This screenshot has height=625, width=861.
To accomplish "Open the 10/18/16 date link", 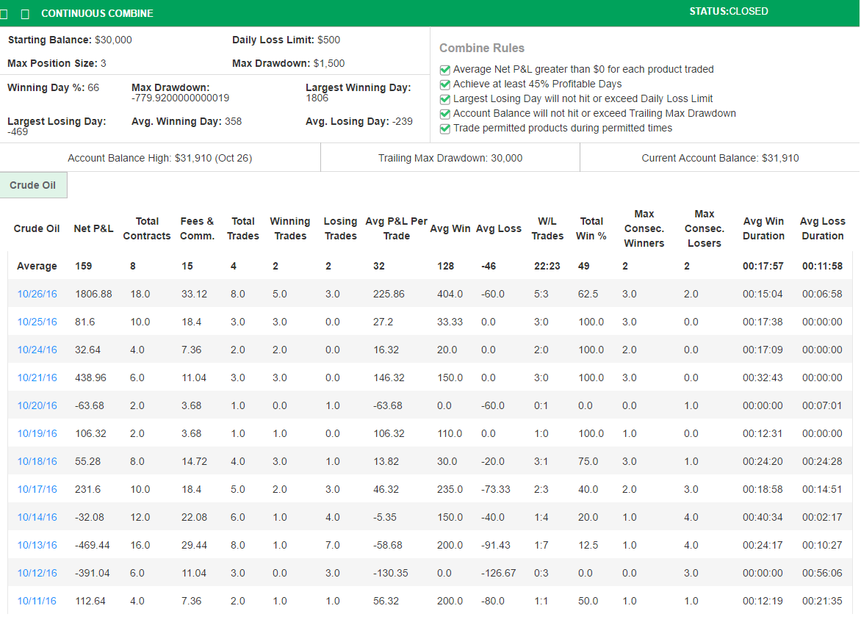I will [37, 461].
